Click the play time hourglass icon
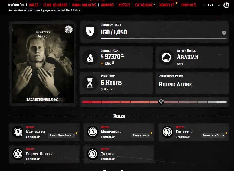The width and height of the screenshot is (234, 171). [x=90, y=83]
